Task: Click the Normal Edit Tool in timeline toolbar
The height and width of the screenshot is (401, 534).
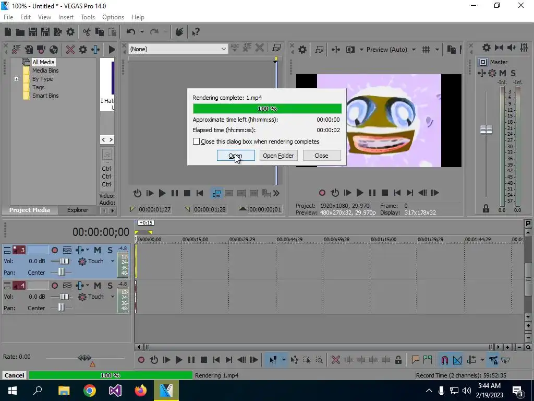Action: coord(273,360)
